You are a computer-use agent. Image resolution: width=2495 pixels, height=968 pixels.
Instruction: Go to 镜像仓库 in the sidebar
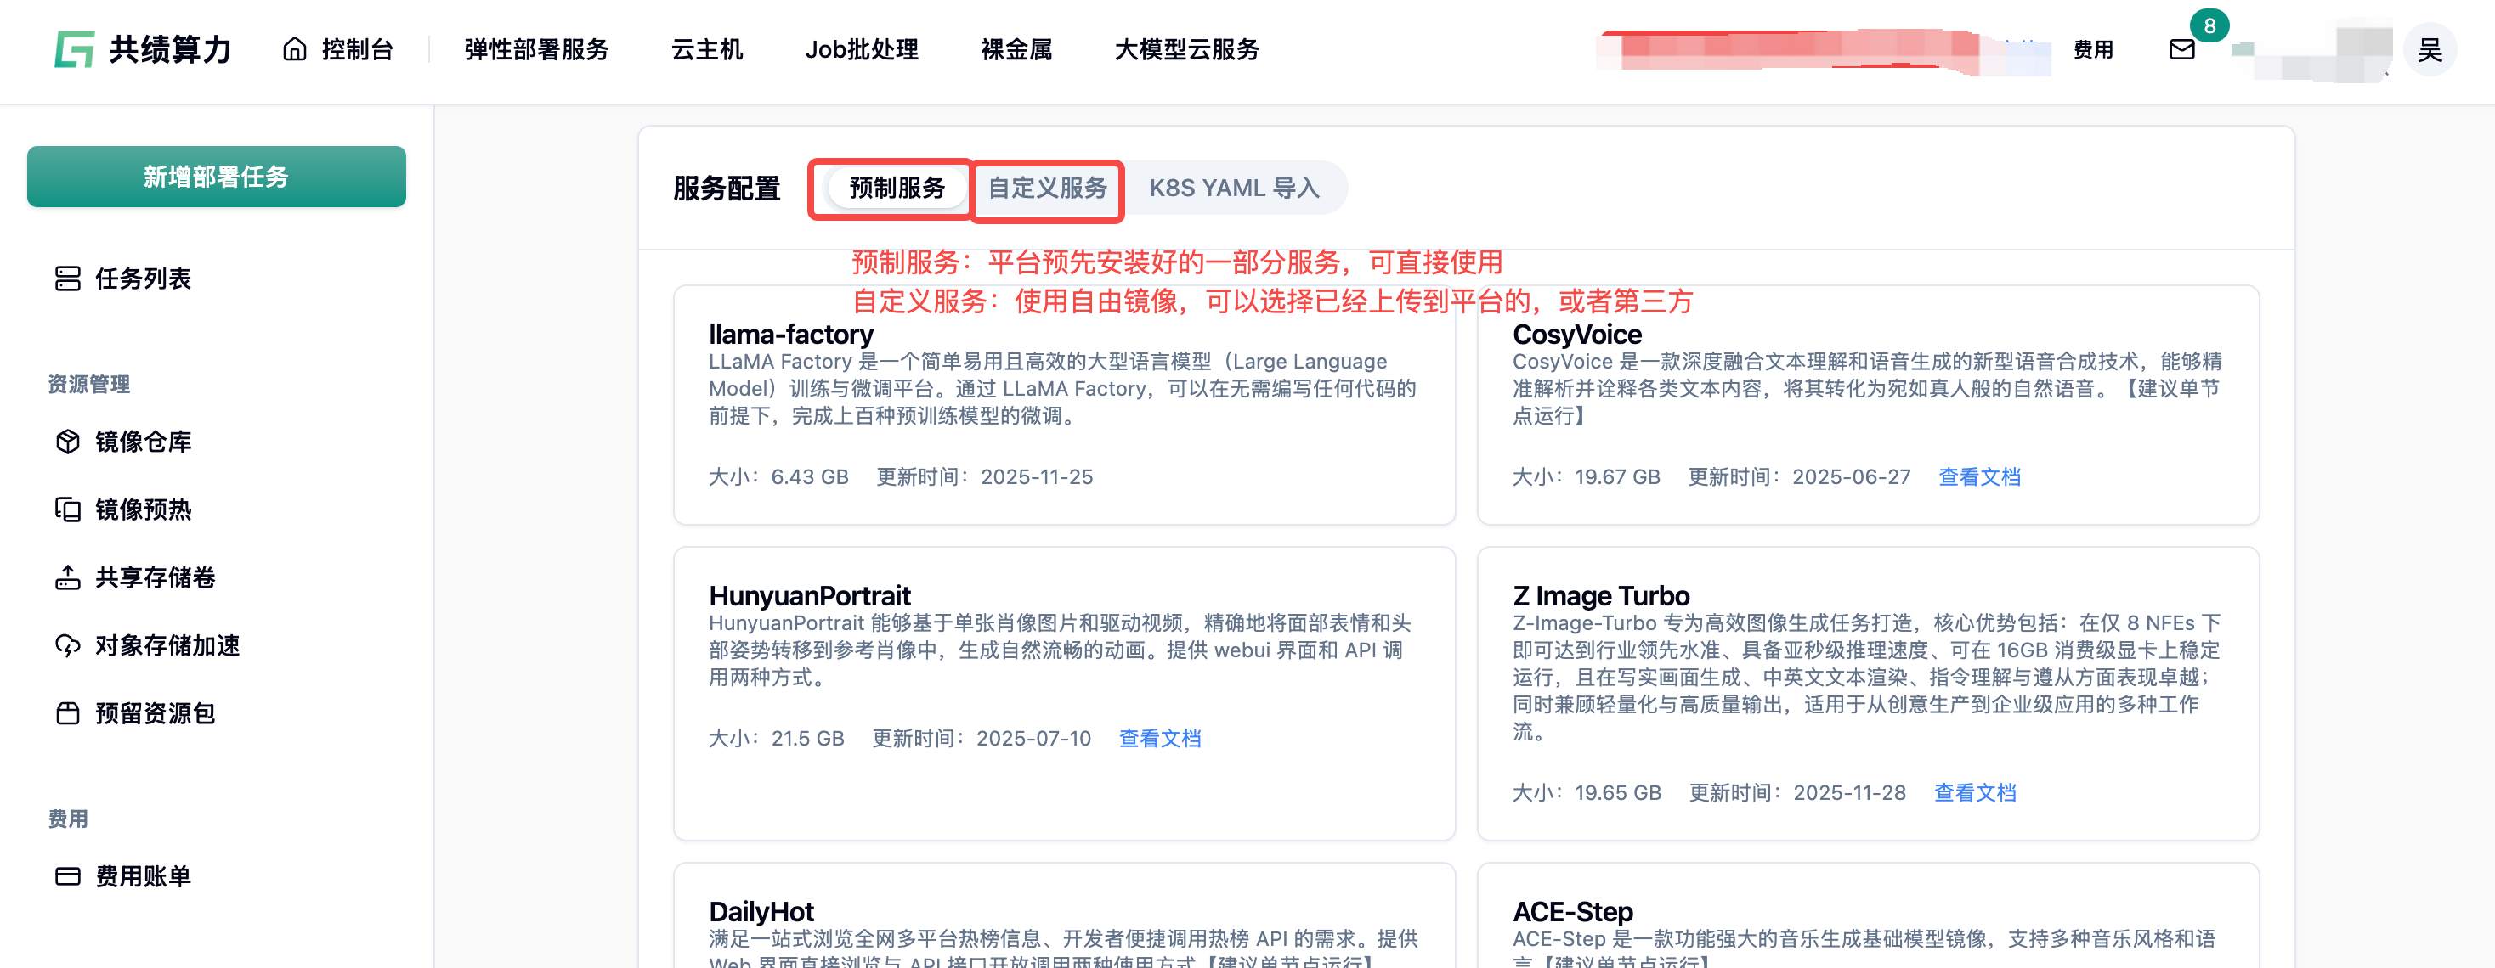tap(144, 442)
